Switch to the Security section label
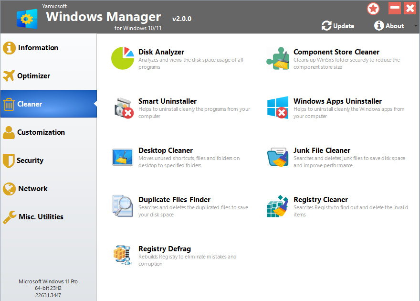Viewport: 420px width, 301px height. pyautogui.click(x=30, y=160)
